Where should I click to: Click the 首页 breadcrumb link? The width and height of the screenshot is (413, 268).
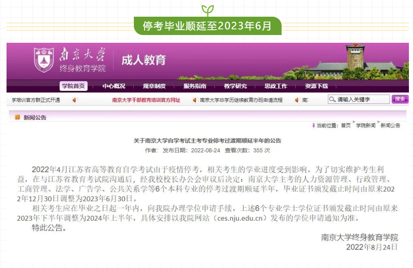click(346, 125)
